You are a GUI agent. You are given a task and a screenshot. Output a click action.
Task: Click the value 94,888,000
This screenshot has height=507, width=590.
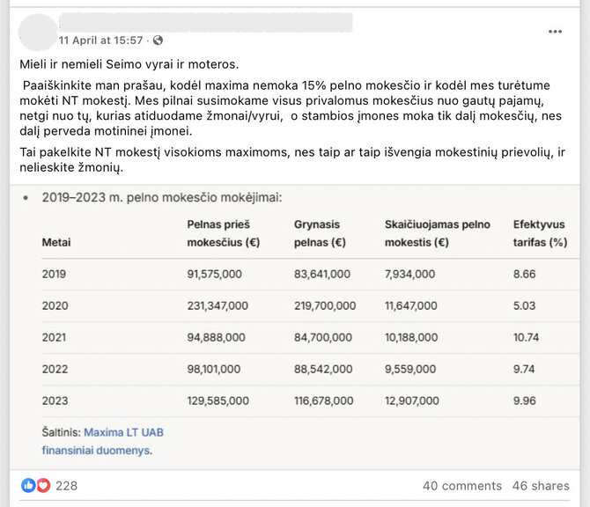(216, 337)
